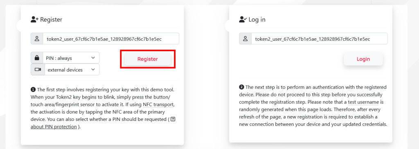Image resolution: width=419 pixels, height=149 pixels.
Task: Open the PIN : always dropdown
Action: click(71, 58)
